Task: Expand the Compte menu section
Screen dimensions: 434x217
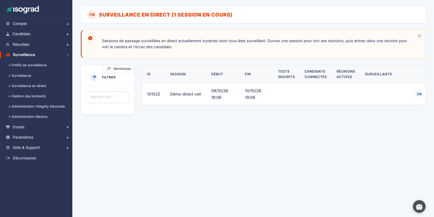Action: 68,24
